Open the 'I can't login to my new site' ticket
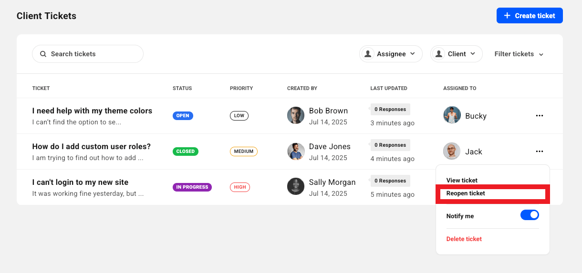 80,182
